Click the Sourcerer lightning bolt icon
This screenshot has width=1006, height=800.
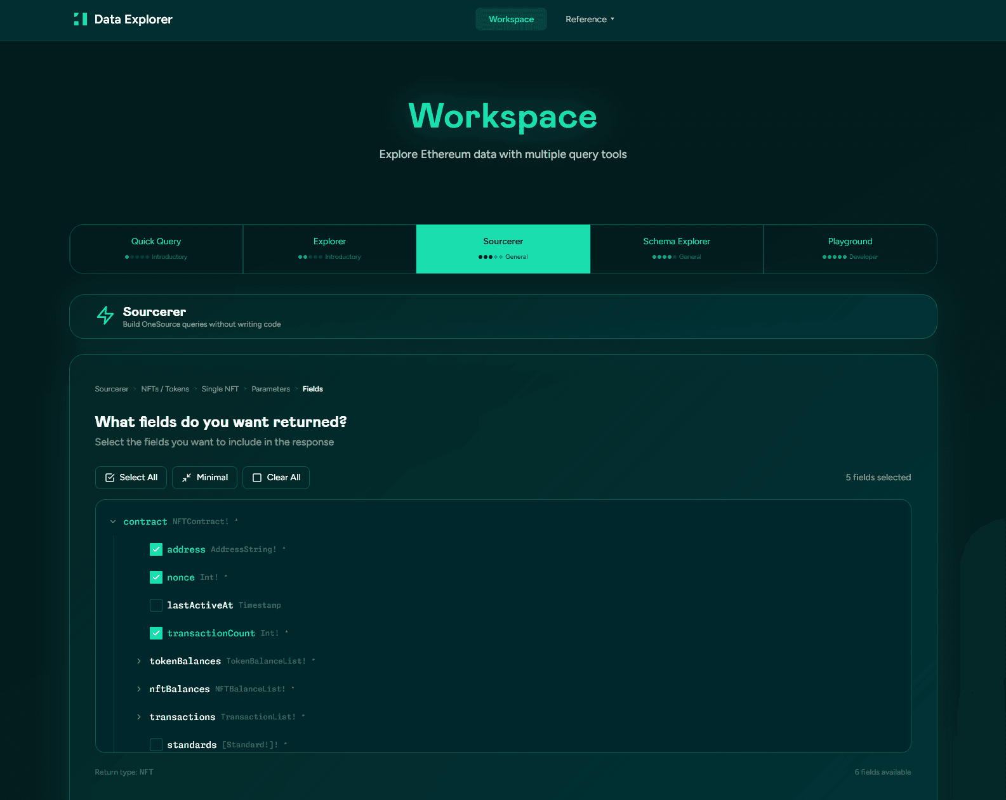tap(105, 315)
